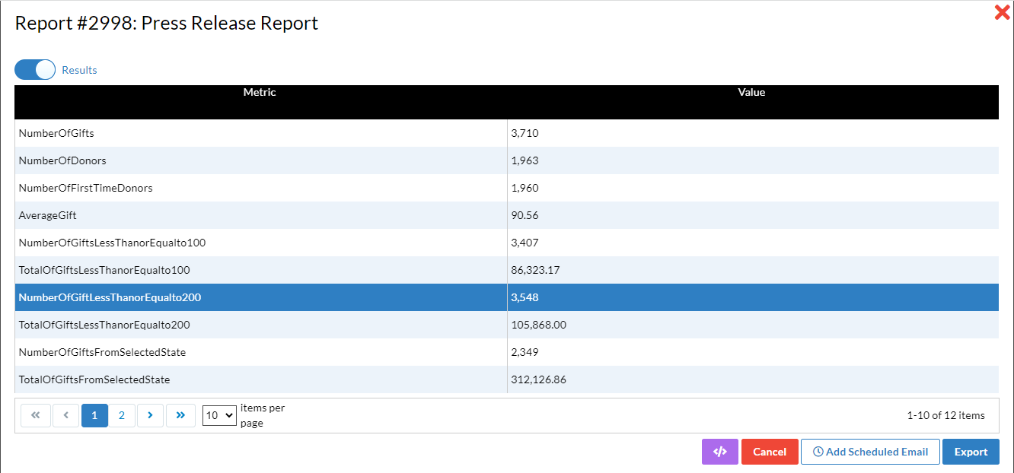Screen dimensions: 1014x473
Task: Click the Report #2998 dialog title
Action: (x=167, y=24)
